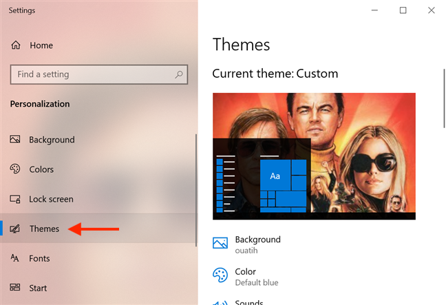Screen dimensions: 446x305
Task: Click the right pane vertical scrollbar
Action: point(444,98)
